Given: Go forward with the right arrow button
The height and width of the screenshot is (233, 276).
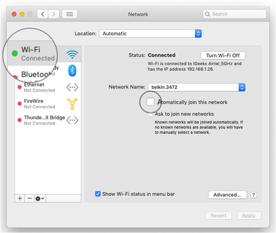Looking at the screenshot, I should coord(53,14).
